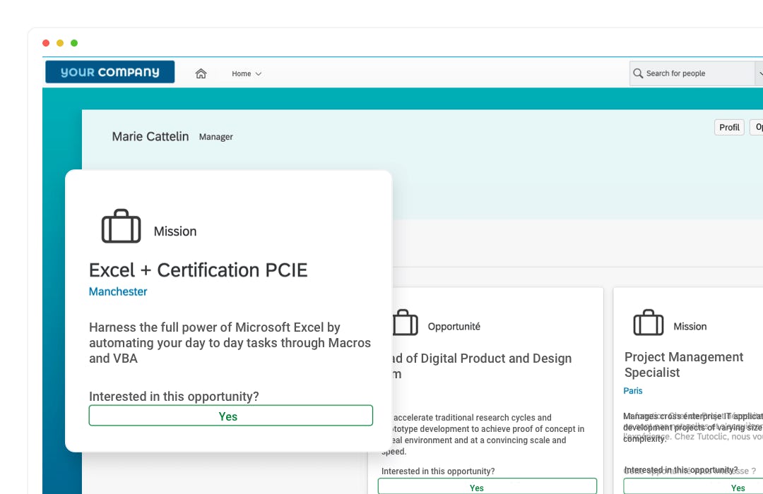Click the red close window dot

point(46,43)
